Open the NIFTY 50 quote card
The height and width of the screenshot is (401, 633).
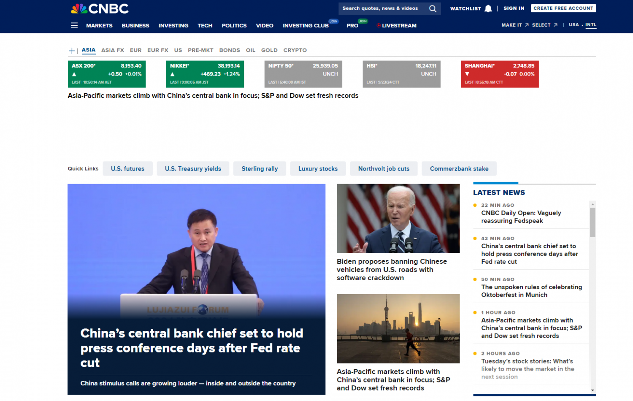tap(303, 74)
